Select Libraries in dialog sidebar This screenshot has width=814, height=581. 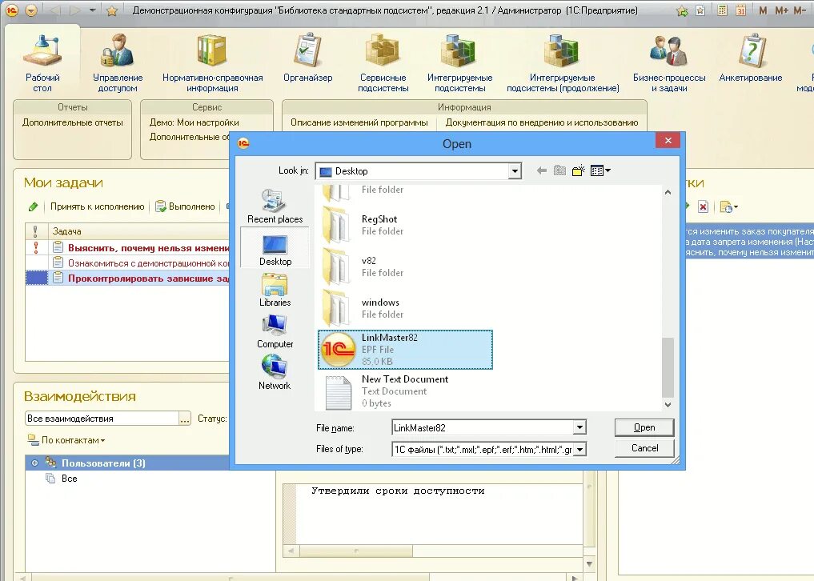click(x=275, y=290)
